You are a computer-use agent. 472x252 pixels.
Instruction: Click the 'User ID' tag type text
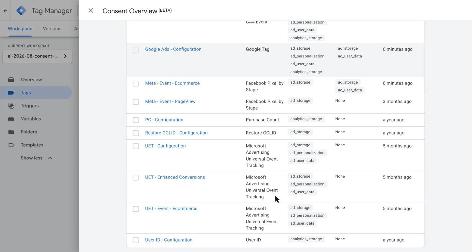(253, 240)
